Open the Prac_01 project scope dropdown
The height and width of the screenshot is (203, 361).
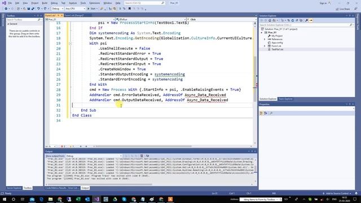[80, 19]
